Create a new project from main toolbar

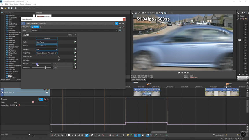(2, 8)
